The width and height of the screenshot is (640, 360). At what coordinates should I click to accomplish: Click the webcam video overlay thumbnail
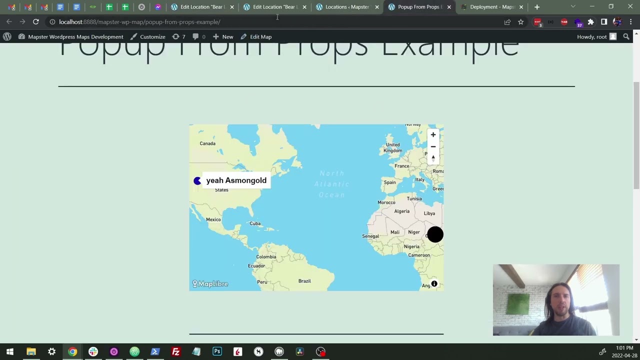tap(556, 299)
